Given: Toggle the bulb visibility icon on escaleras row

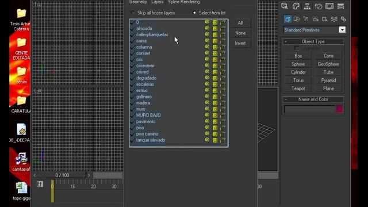Looking at the screenshot, I should pyautogui.click(x=207, y=84).
